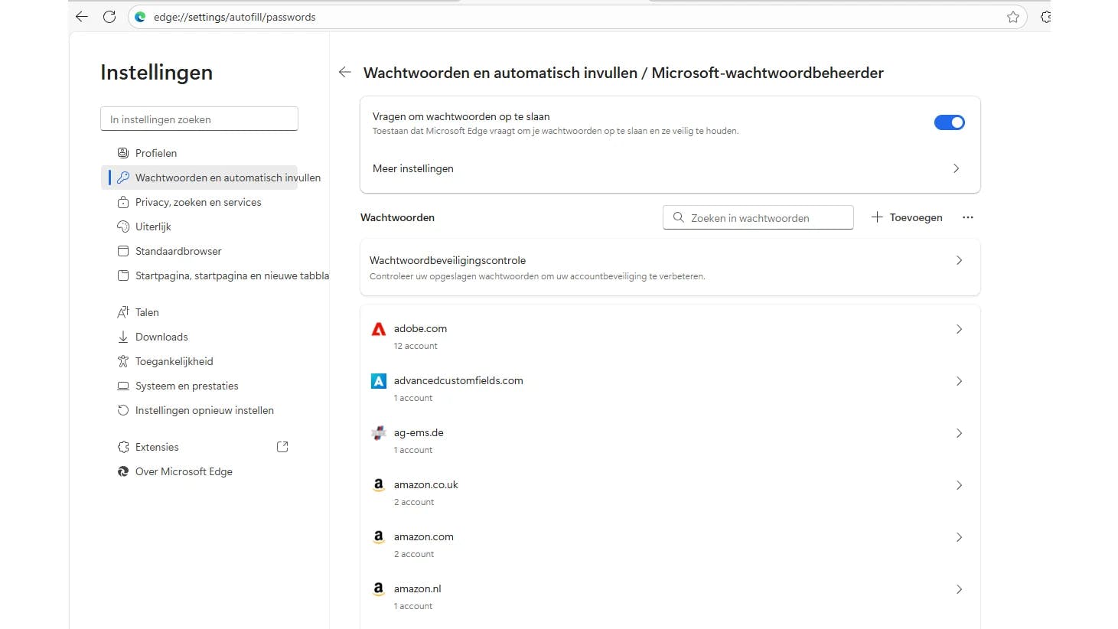This screenshot has height=629, width=1118.
Task: Expand Meer instellingen with its chevron
Action: [x=956, y=168]
